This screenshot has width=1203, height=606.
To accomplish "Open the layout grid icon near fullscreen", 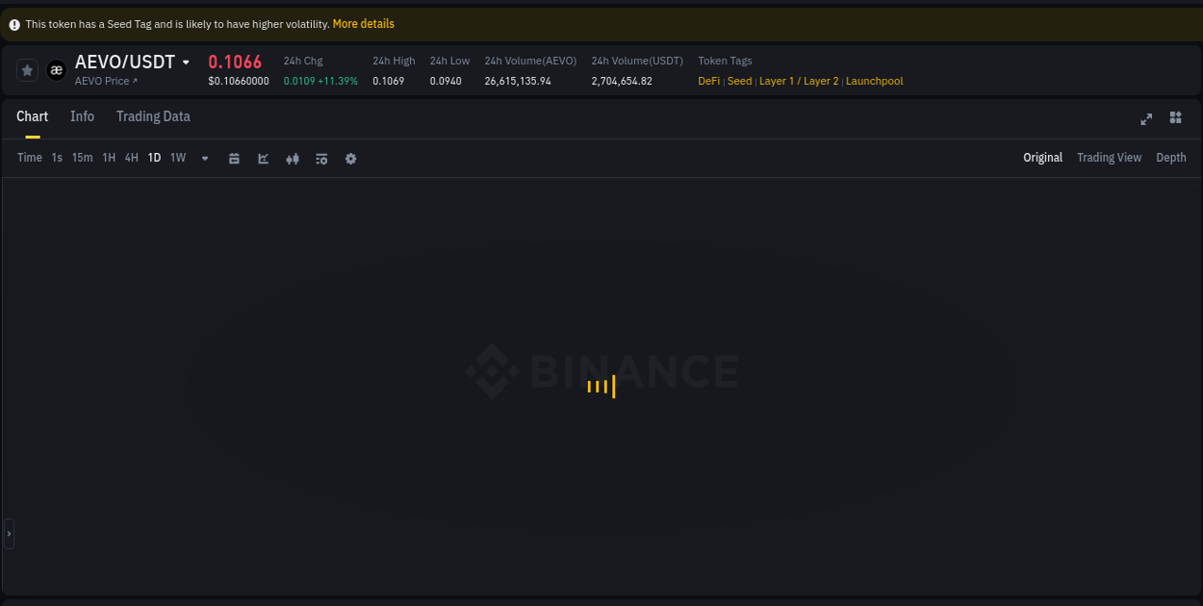I will coord(1175,117).
